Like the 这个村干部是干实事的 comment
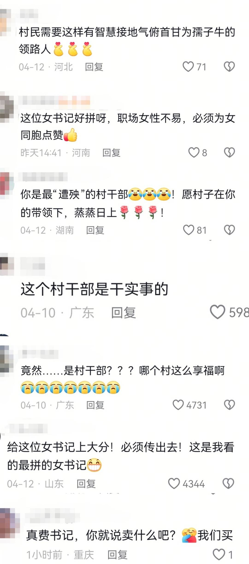This screenshot has width=249, height=564. [217, 312]
